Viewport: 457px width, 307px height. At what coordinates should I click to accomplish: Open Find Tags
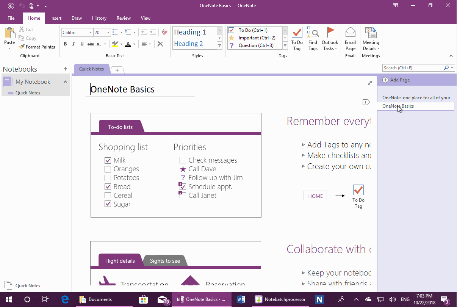click(313, 38)
